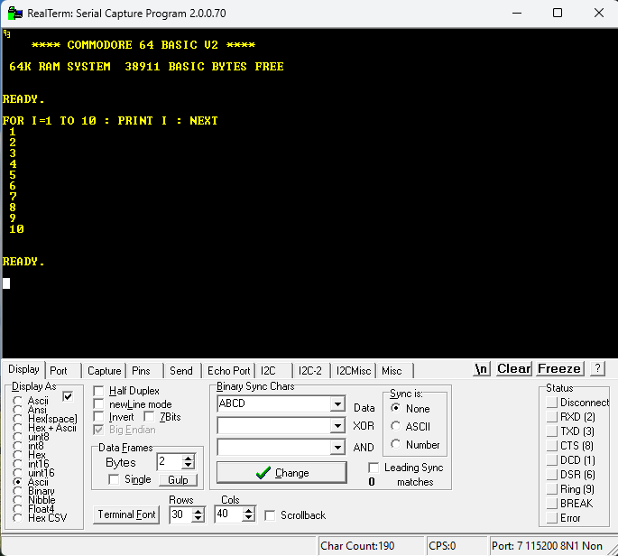The image size is (618, 556).
Task: Open the Capture tab
Action: pos(105,371)
